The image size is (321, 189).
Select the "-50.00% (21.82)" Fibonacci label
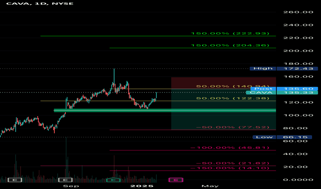[x=232, y=163]
